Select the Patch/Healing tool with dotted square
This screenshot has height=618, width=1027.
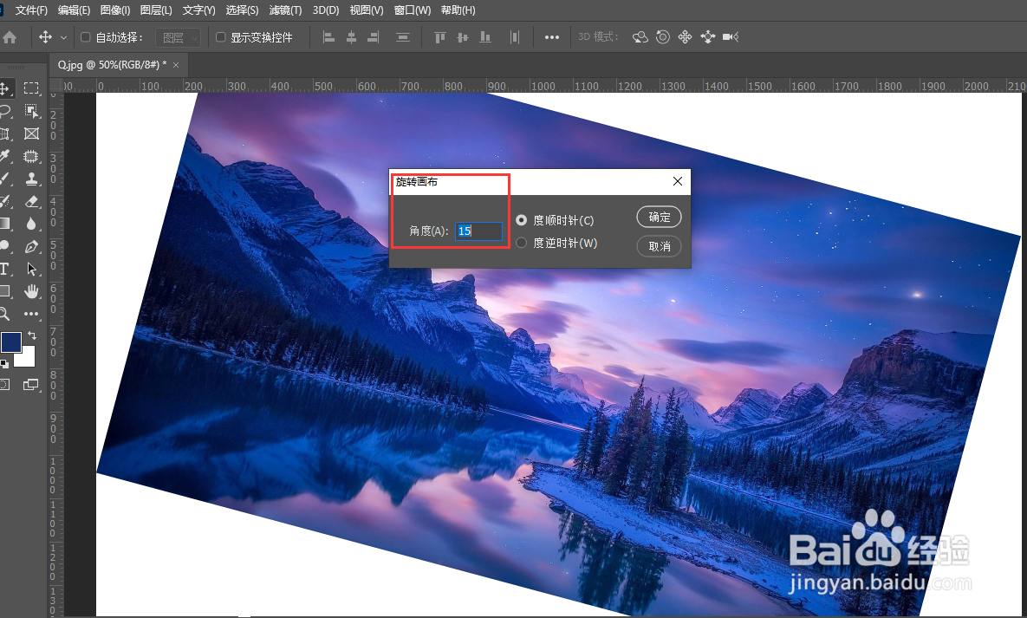pyautogui.click(x=31, y=156)
